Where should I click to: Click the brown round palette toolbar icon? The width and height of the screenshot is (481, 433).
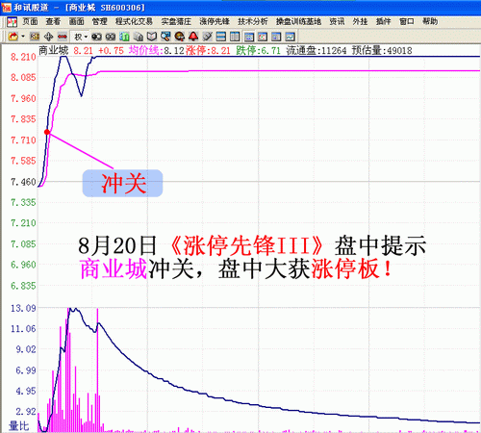[x=180, y=37]
